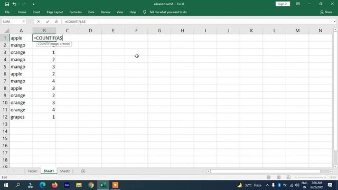338x190 pixels.
Task: Show hidden system tray icons
Action: [x=267, y=185]
